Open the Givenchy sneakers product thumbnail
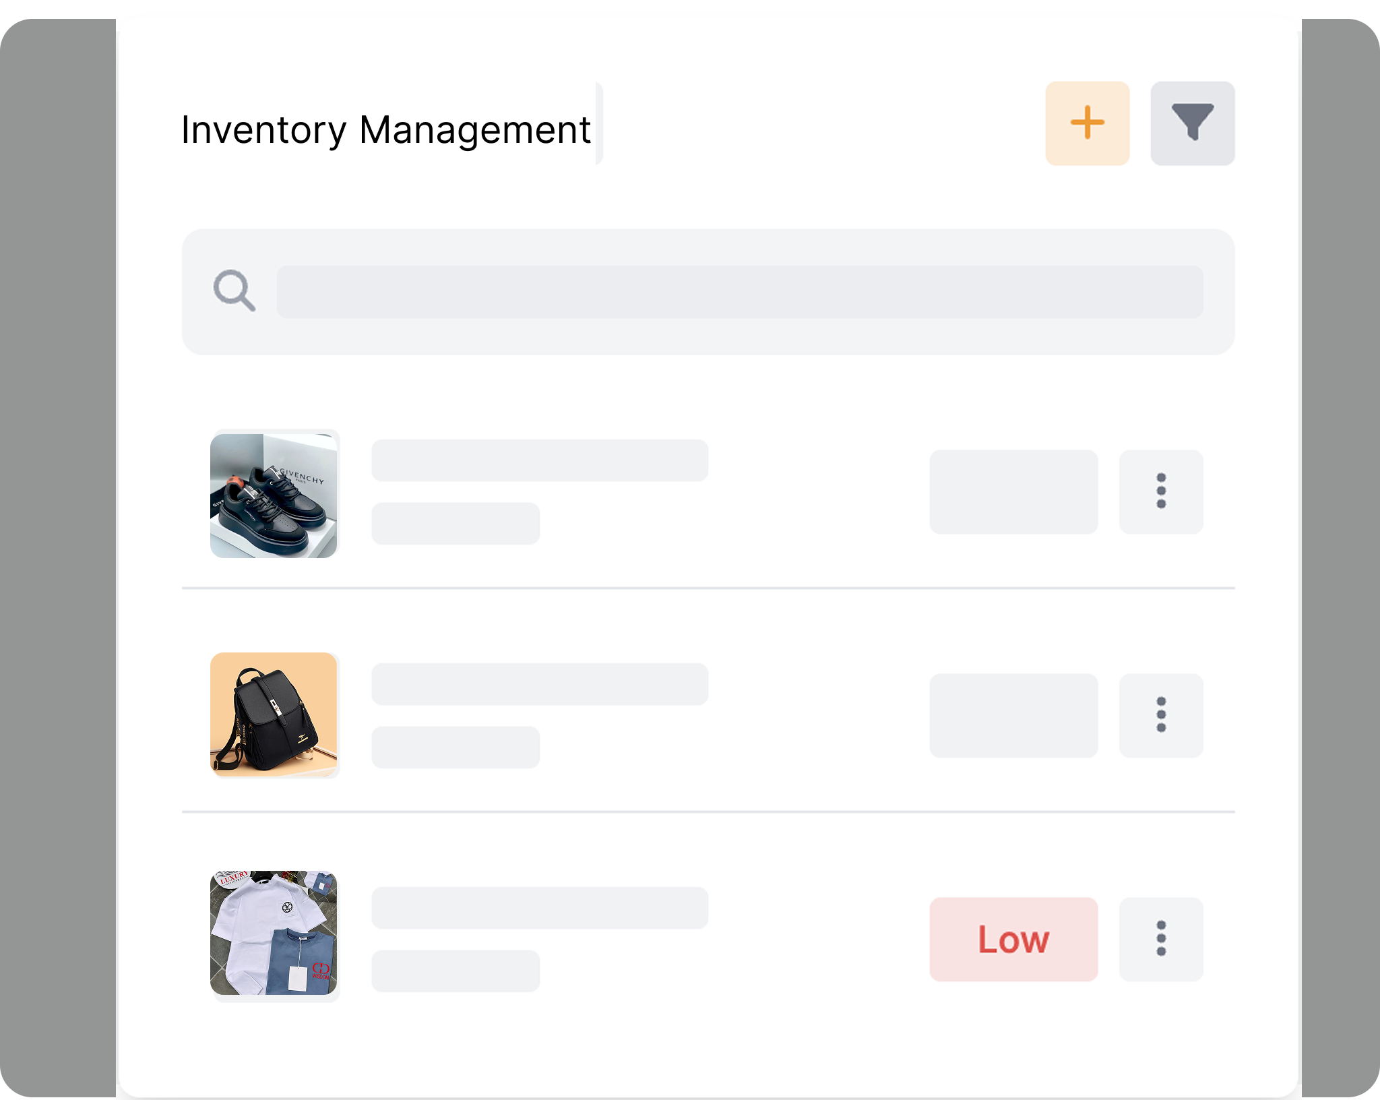This screenshot has width=1380, height=1100. coord(274,495)
